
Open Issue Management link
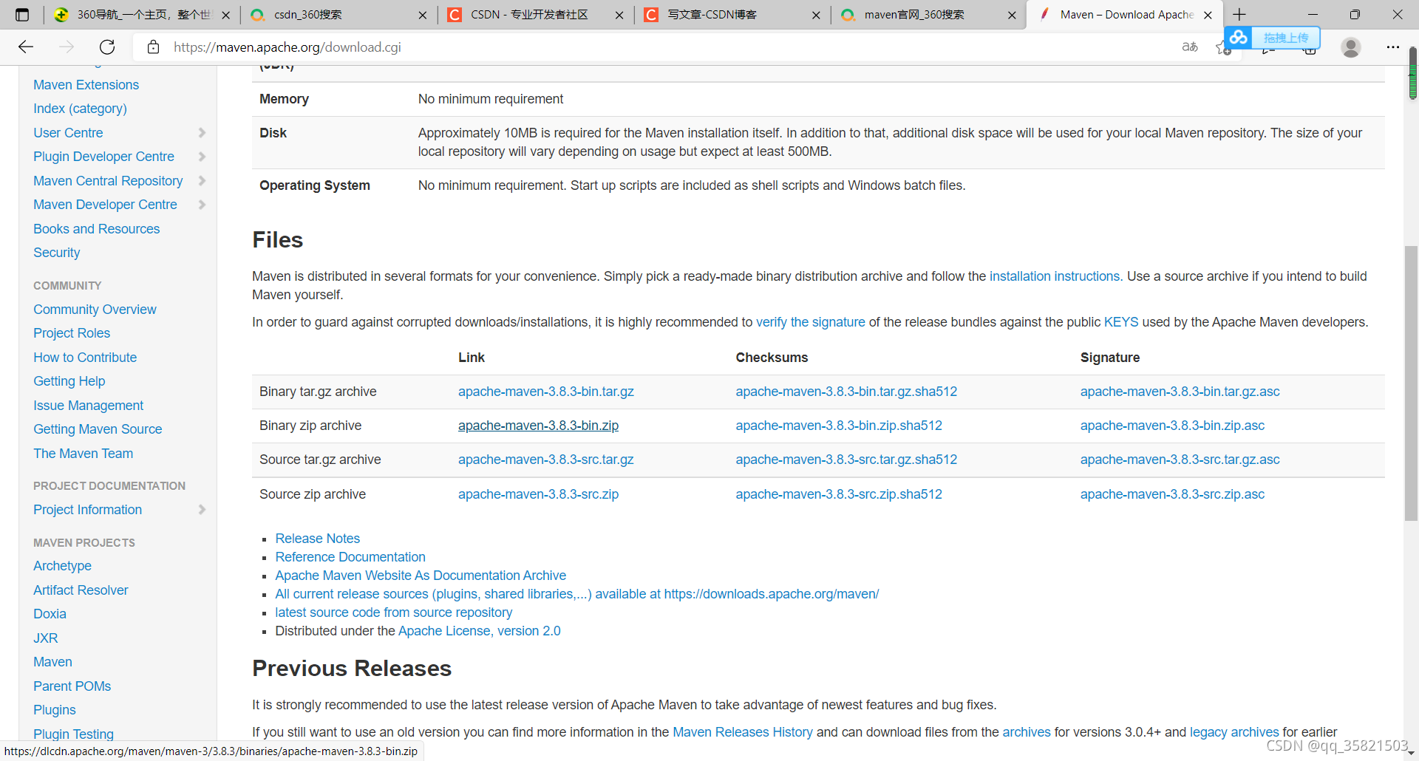88,406
